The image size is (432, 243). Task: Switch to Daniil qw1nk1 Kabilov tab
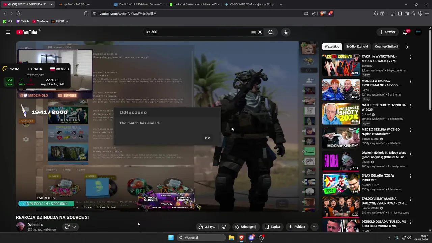[x=138, y=4]
